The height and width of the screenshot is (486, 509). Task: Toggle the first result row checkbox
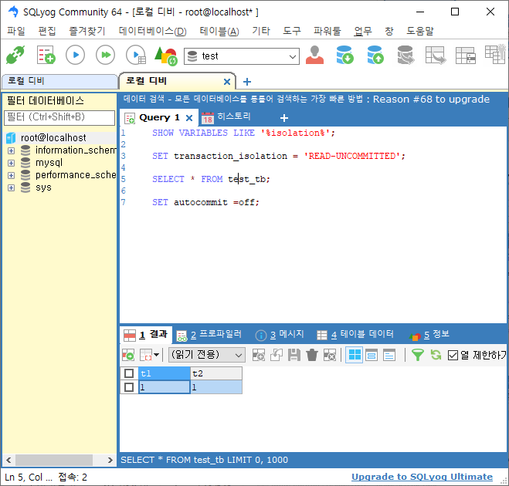tap(129, 387)
